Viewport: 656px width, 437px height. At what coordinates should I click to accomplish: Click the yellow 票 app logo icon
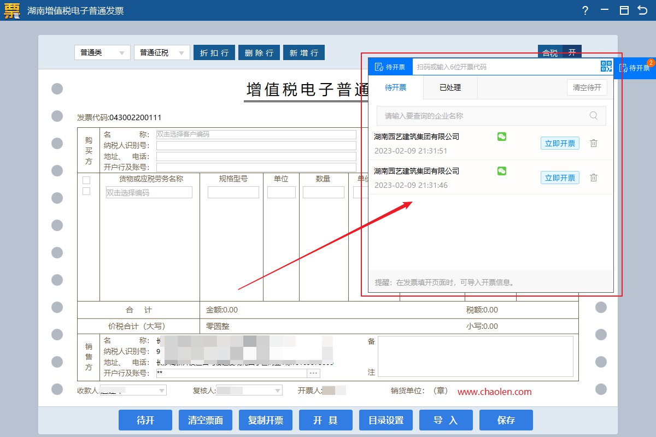pyautogui.click(x=12, y=10)
